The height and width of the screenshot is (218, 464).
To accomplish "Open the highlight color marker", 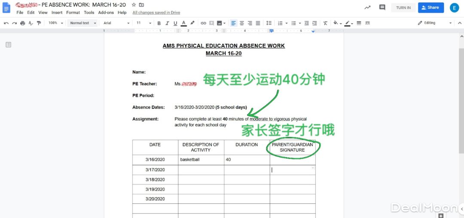I will coord(192,23).
